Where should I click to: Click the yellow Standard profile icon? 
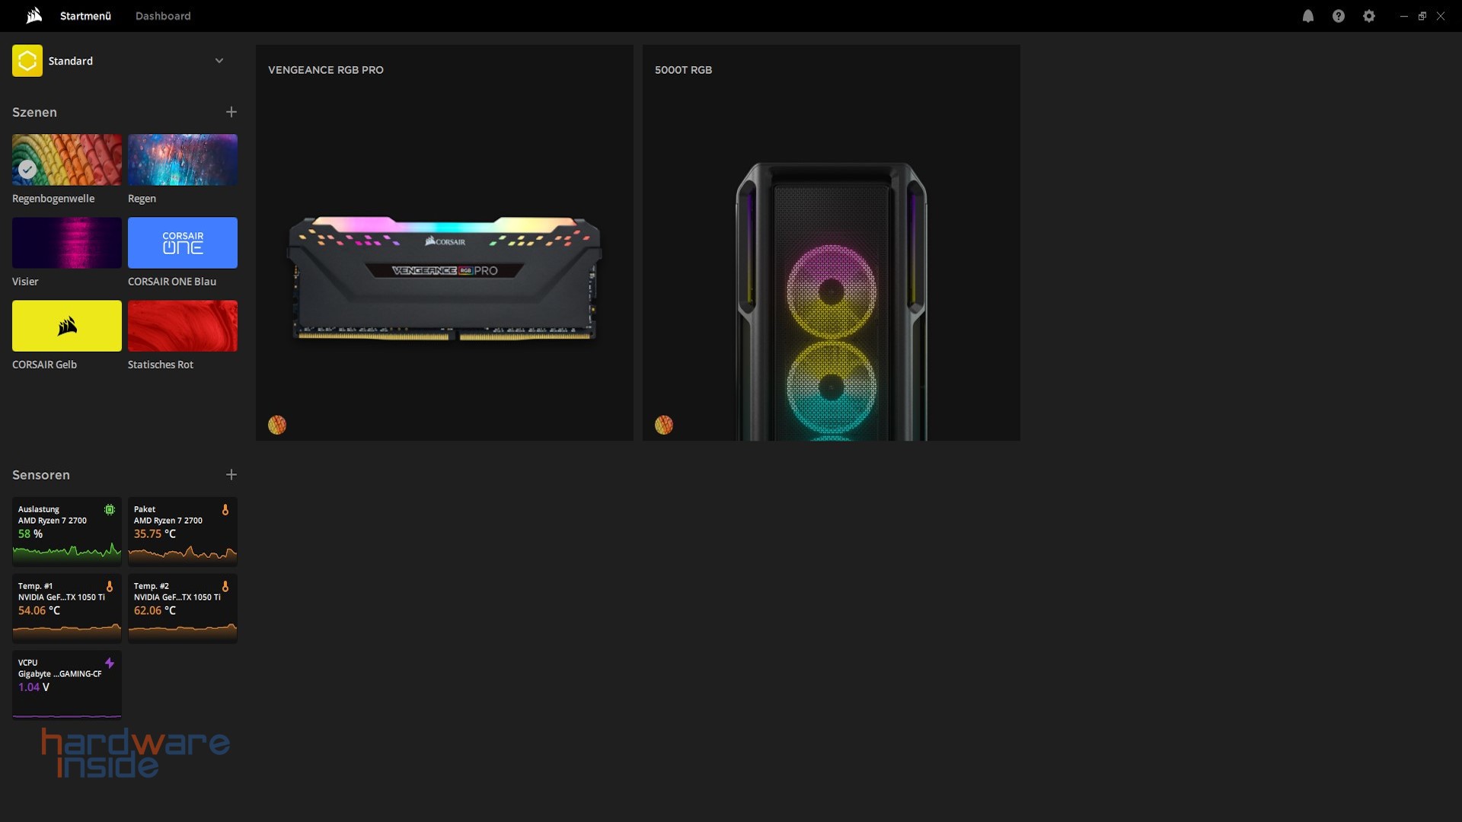(27, 61)
